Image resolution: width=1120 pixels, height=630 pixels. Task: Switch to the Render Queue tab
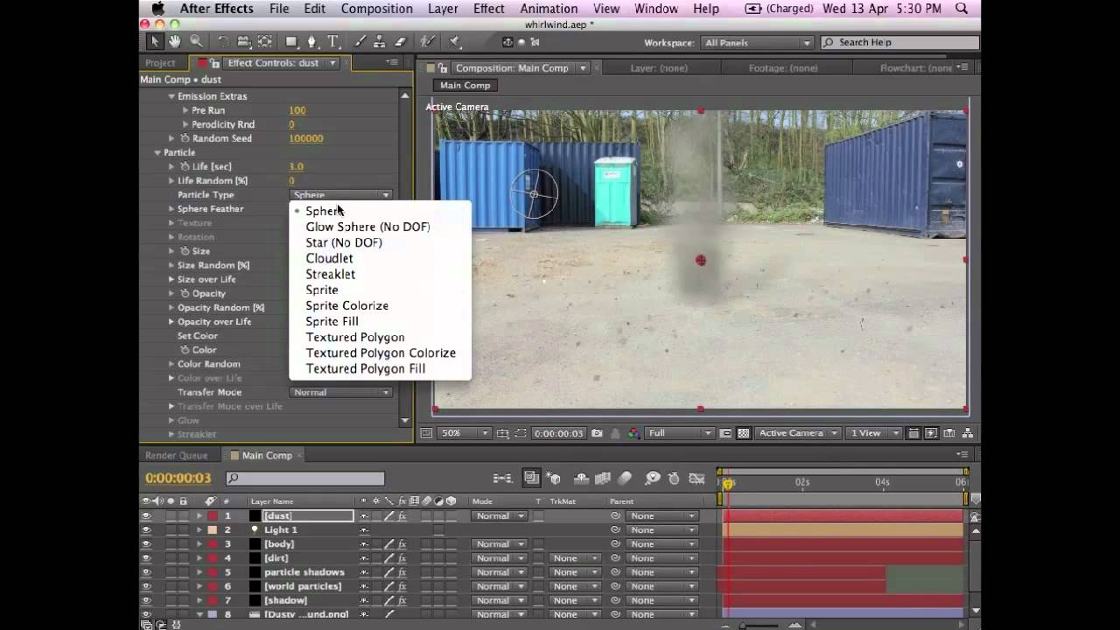pos(177,455)
